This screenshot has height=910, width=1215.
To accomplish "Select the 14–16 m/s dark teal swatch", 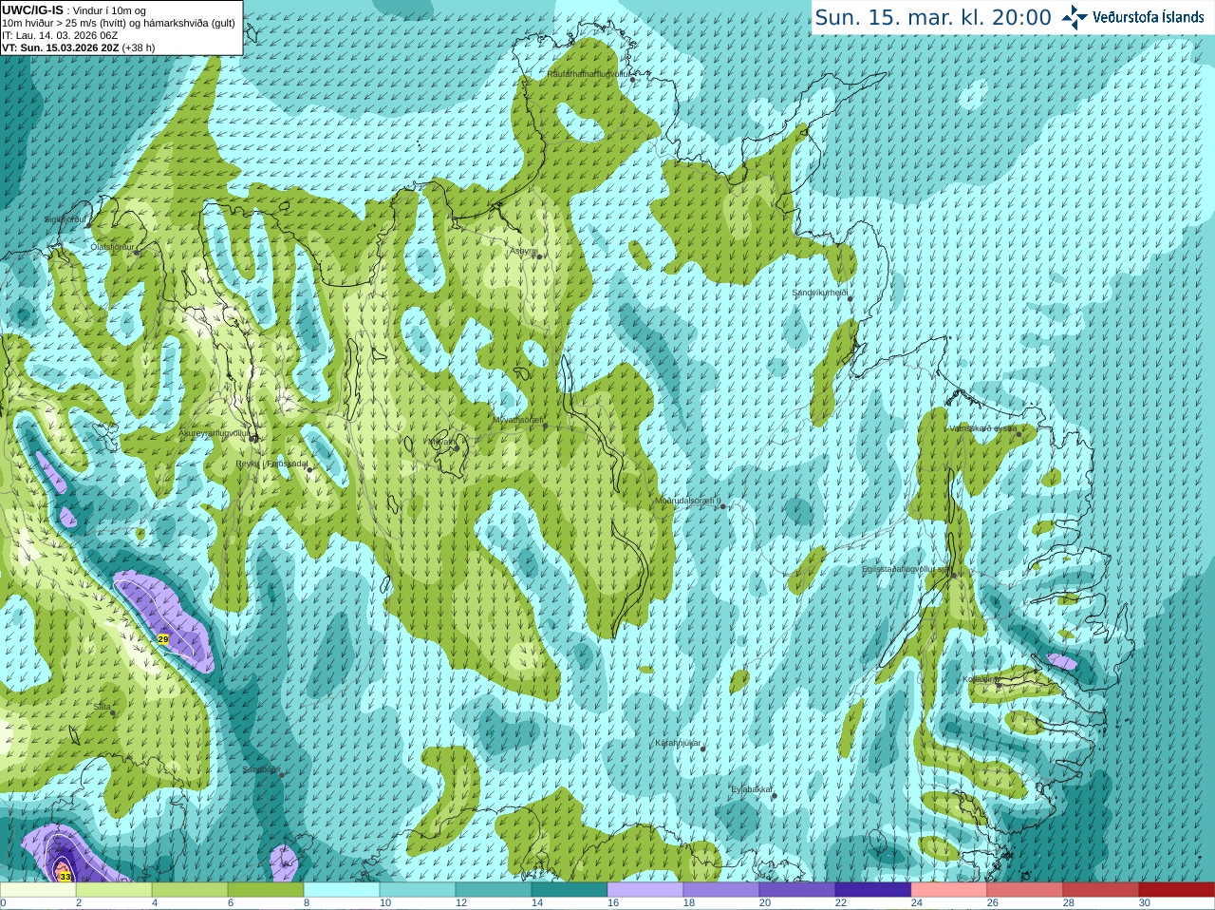I will click(570, 890).
